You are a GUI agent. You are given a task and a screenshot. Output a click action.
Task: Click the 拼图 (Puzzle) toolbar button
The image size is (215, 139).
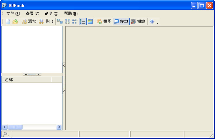click(x=104, y=22)
